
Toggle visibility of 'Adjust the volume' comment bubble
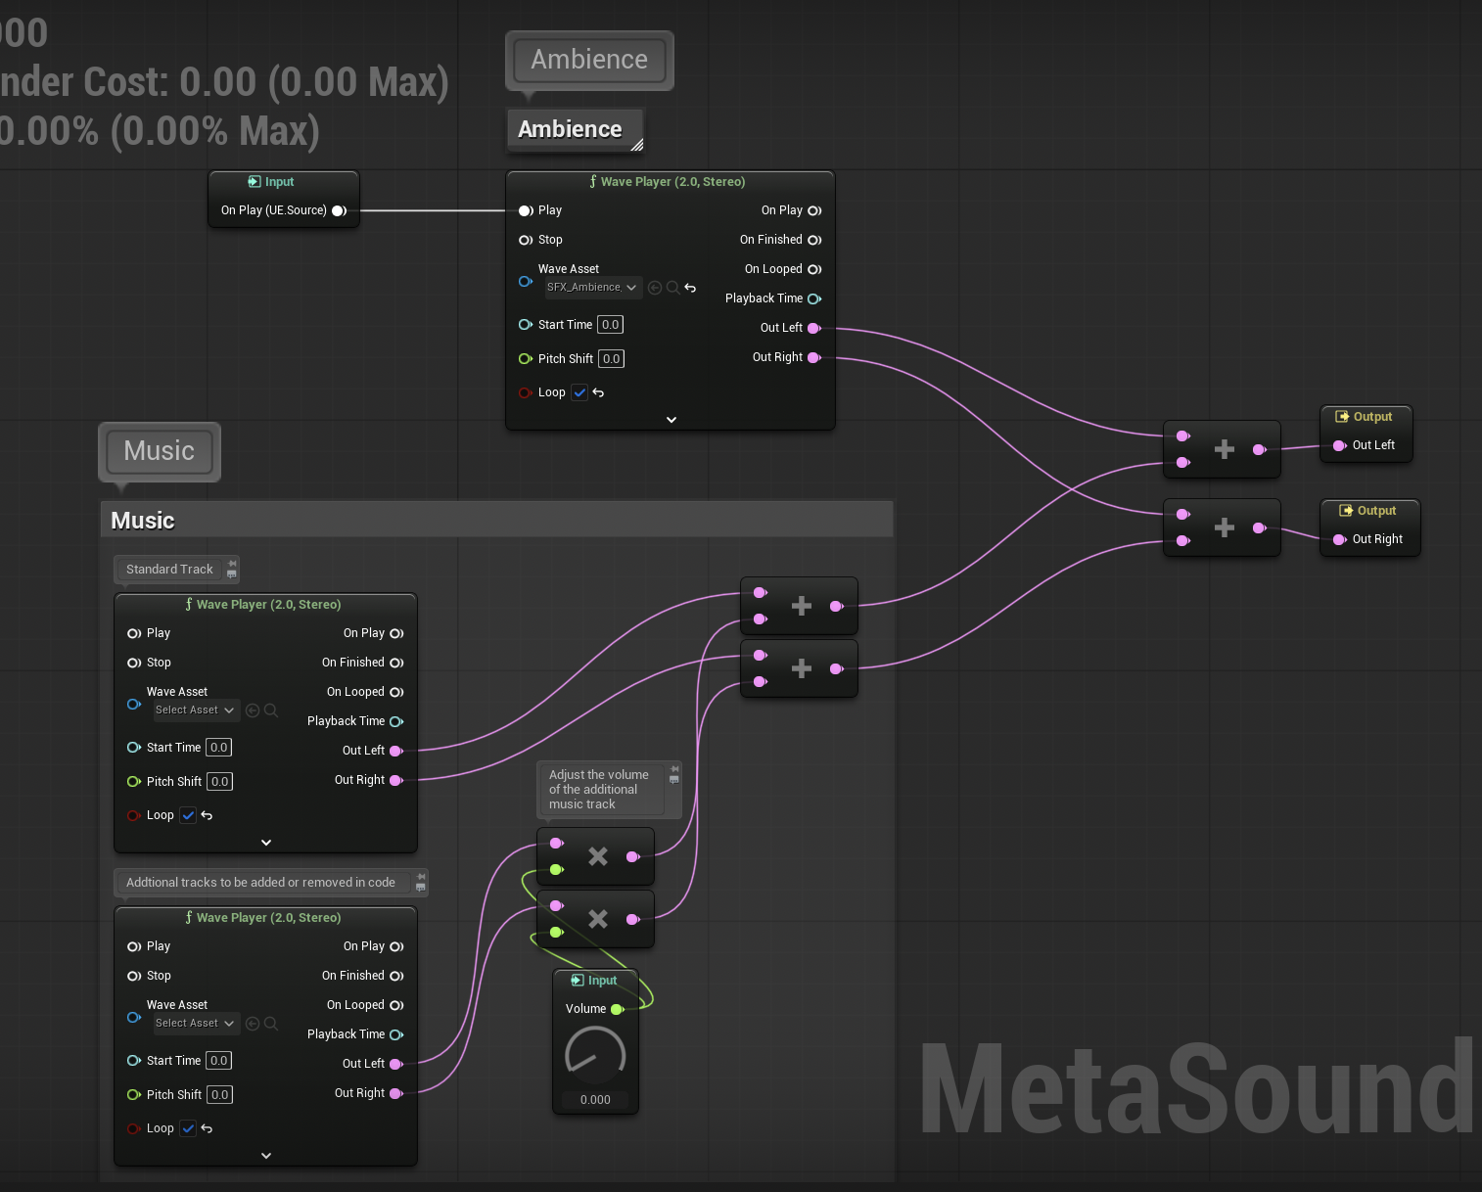(x=674, y=780)
